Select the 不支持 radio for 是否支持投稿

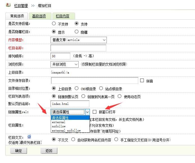[54, 24]
